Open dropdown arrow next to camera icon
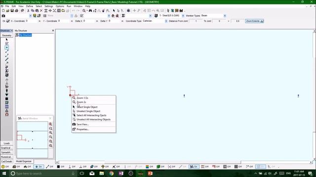The width and height of the screenshot is (316, 177). [x=30, y=16]
